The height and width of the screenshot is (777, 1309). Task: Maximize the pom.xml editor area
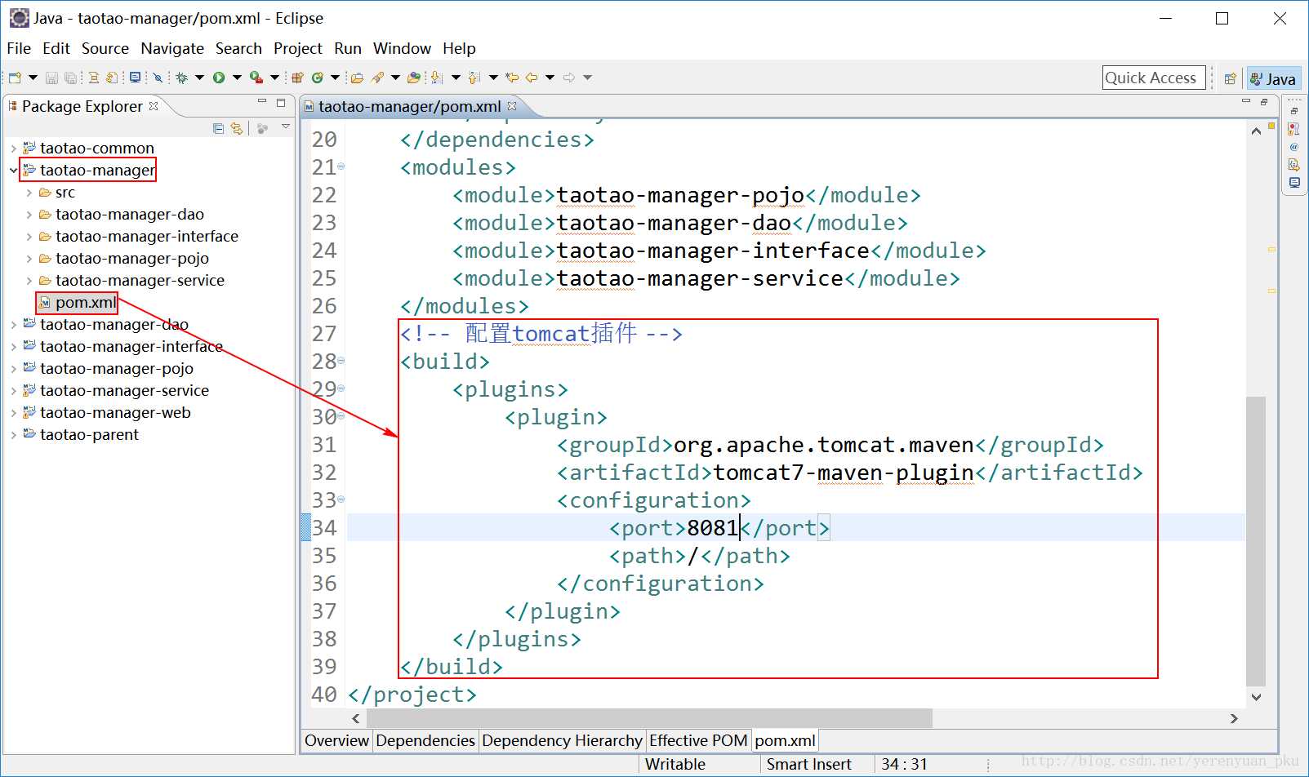[1264, 102]
